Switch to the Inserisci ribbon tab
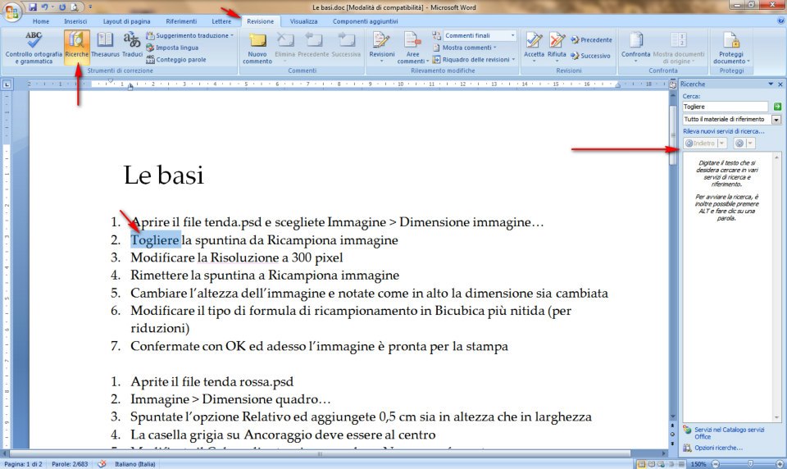 tap(75, 21)
